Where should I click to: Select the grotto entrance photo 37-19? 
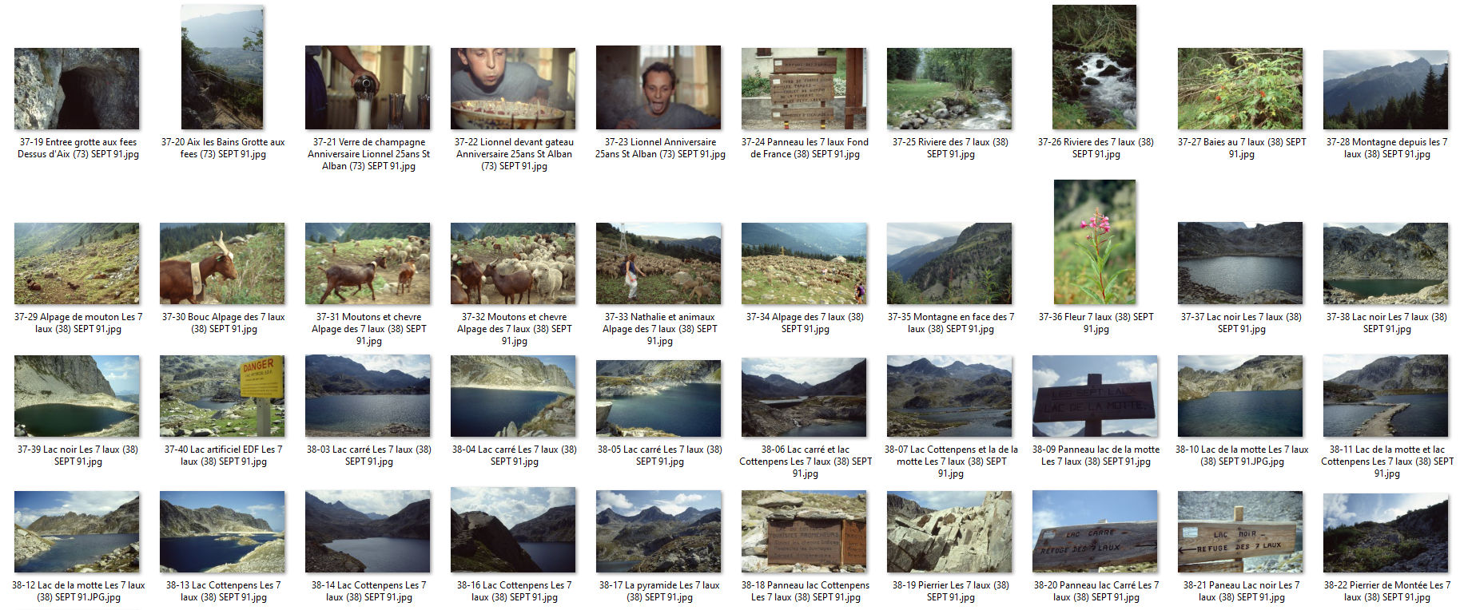tap(77, 88)
